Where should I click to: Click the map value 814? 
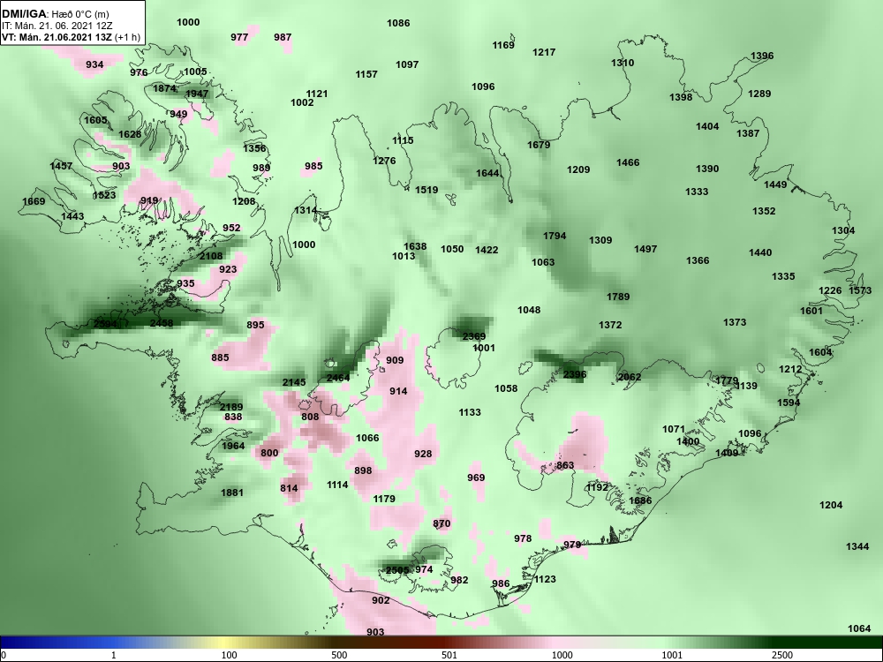click(289, 488)
